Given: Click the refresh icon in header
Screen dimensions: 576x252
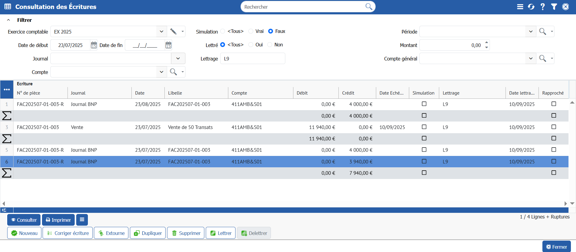Looking at the screenshot, I should pyautogui.click(x=531, y=7).
